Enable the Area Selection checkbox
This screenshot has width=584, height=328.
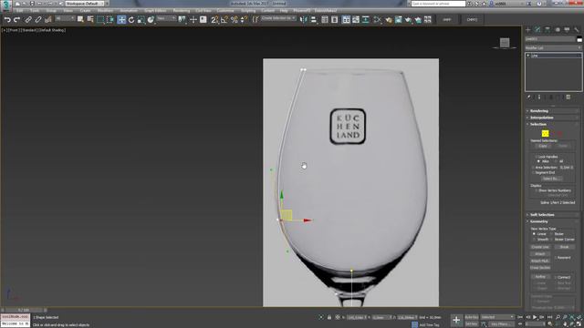coord(533,168)
